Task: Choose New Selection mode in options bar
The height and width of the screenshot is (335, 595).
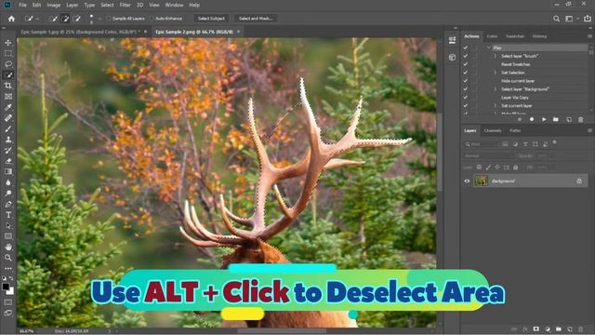Action: [x=54, y=19]
